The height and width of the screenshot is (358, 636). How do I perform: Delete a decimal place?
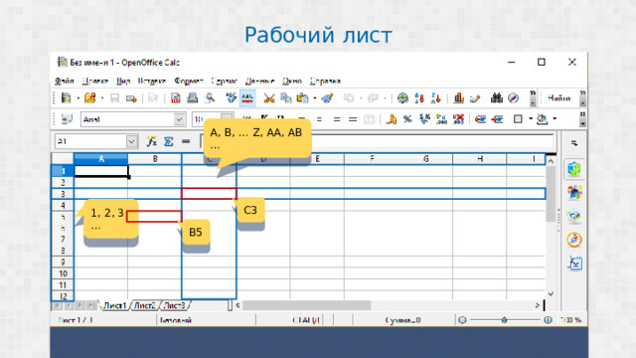coord(458,119)
